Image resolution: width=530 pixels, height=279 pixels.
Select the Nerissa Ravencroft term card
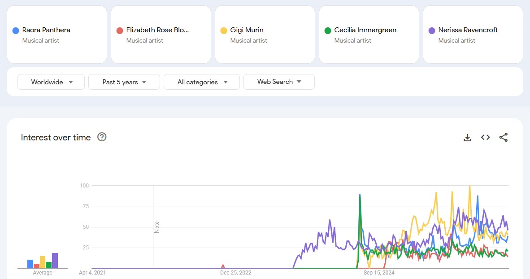pyautogui.click(x=473, y=35)
